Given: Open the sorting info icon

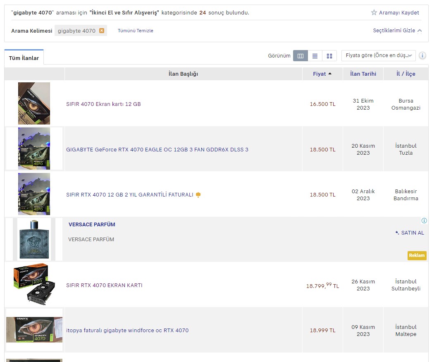Looking at the screenshot, I should pyautogui.click(x=422, y=55).
